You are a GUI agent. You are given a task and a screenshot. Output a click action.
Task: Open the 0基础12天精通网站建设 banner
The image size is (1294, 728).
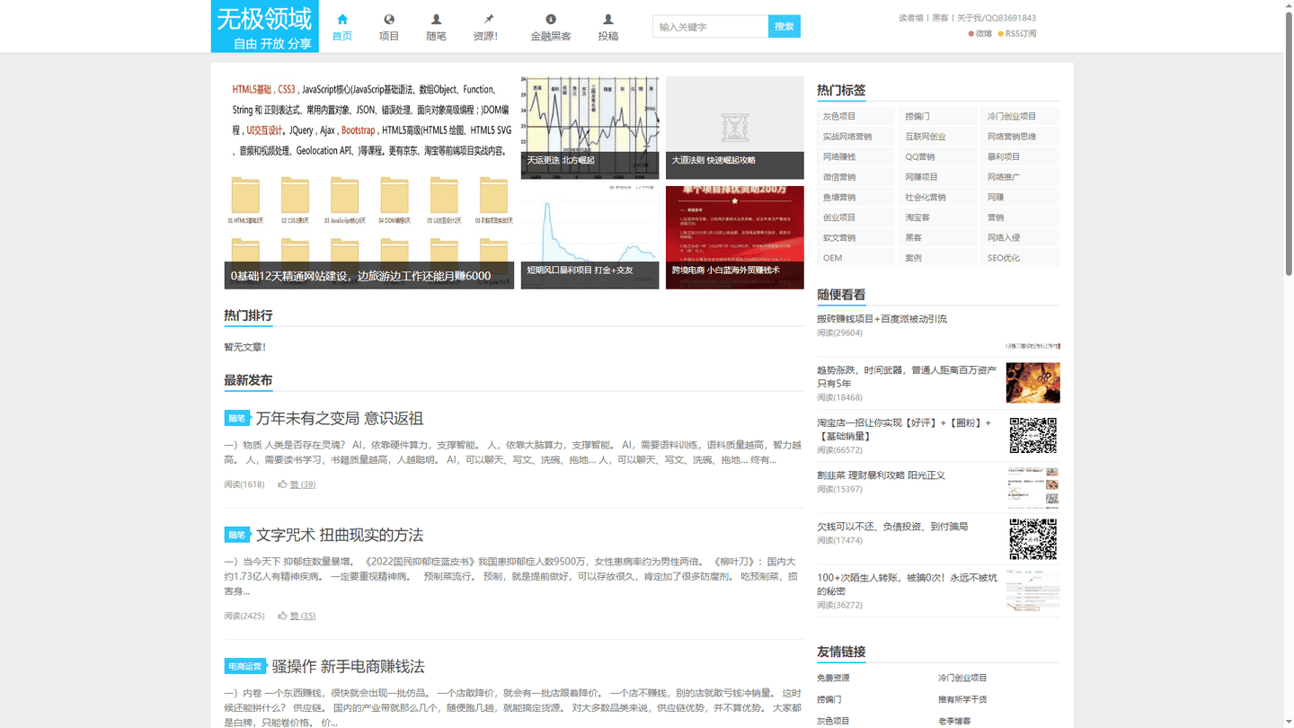(368, 182)
